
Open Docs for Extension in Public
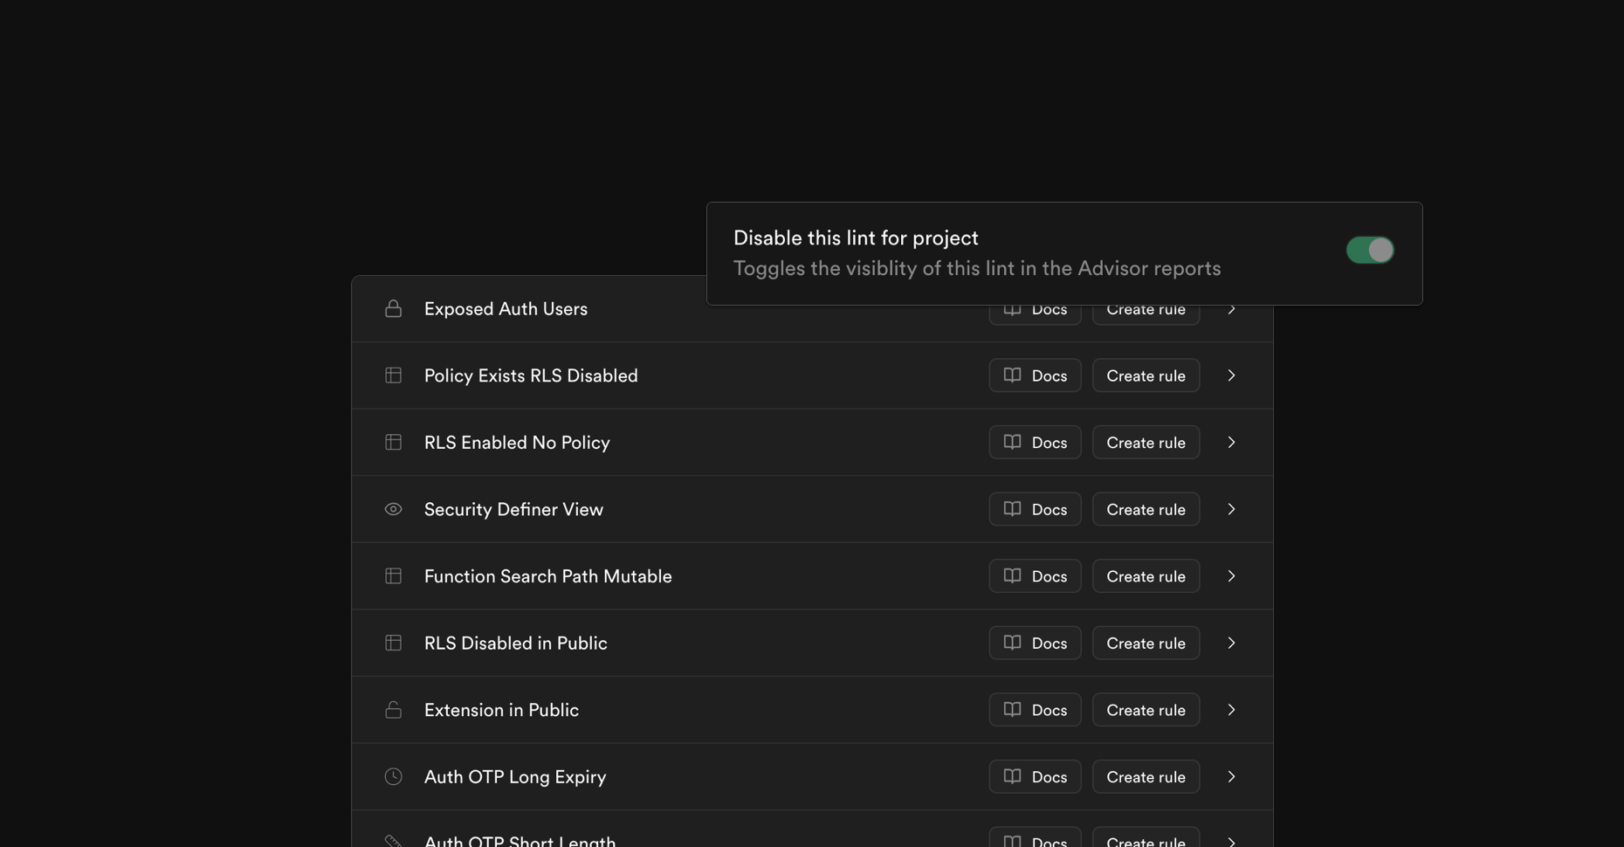coord(1035,710)
